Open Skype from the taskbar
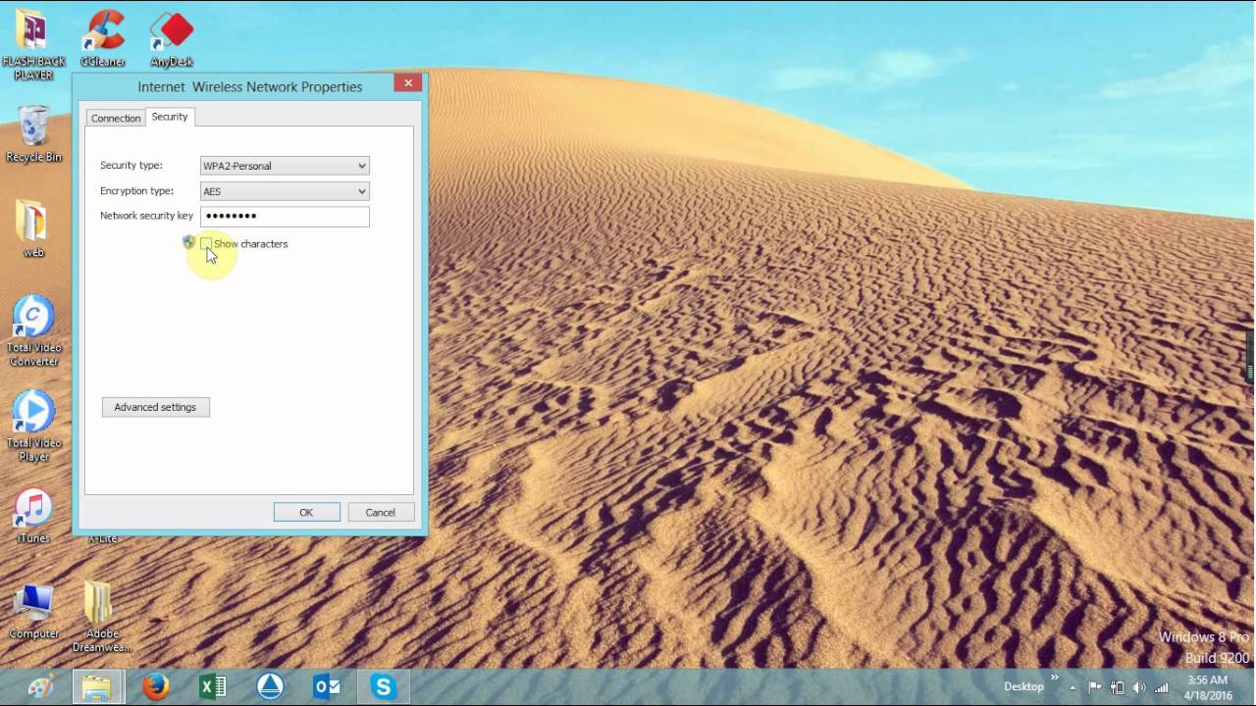 pyautogui.click(x=384, y=687)
